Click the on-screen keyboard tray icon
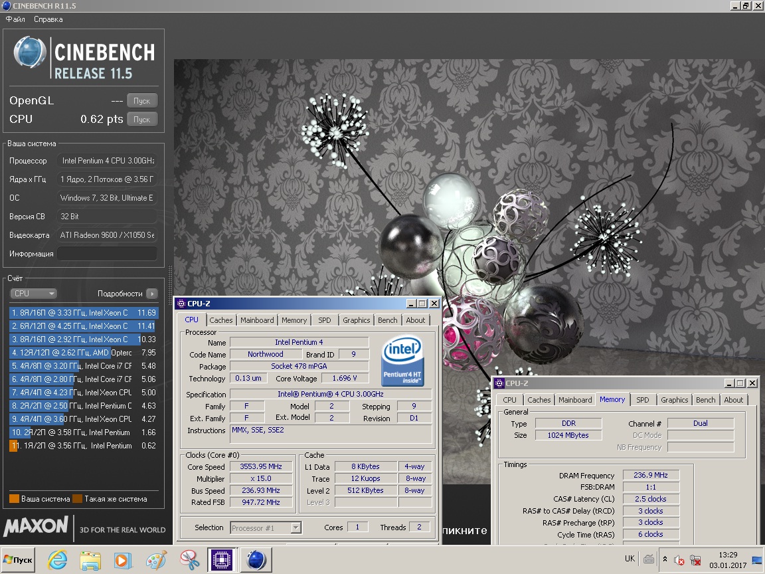765x574 pixels. 648,559
